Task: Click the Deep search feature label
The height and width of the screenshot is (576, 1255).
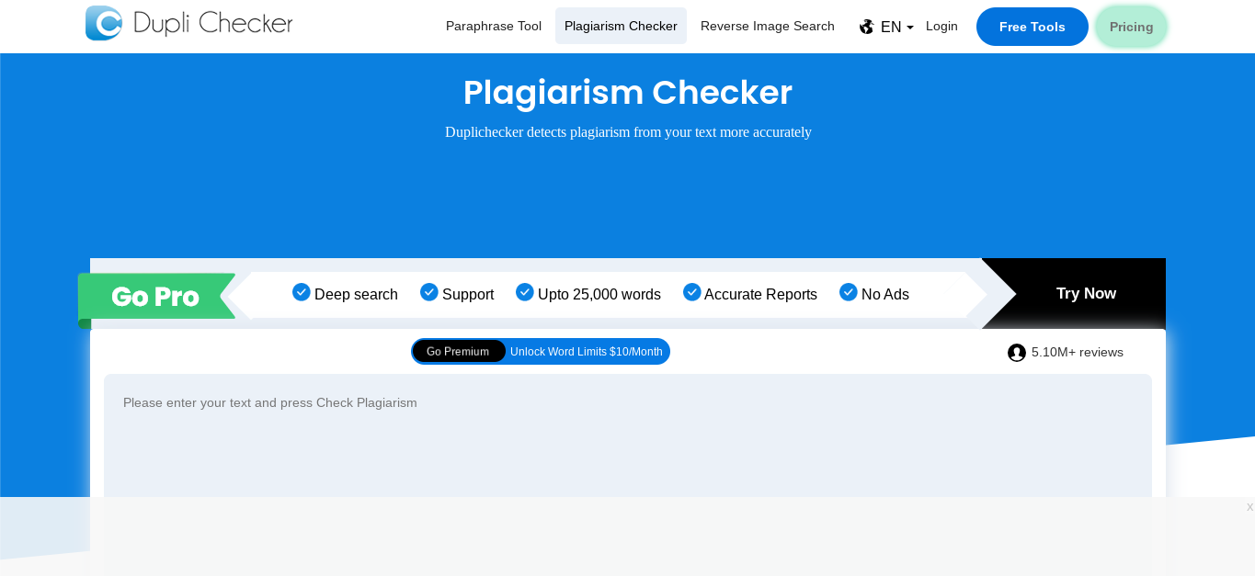Action: (x=356, y=294)
